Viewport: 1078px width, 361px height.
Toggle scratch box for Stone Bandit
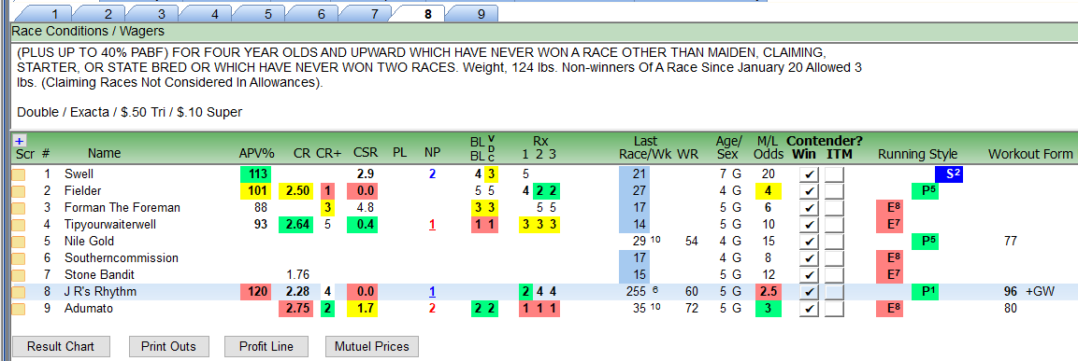click(x=19, y=275)
